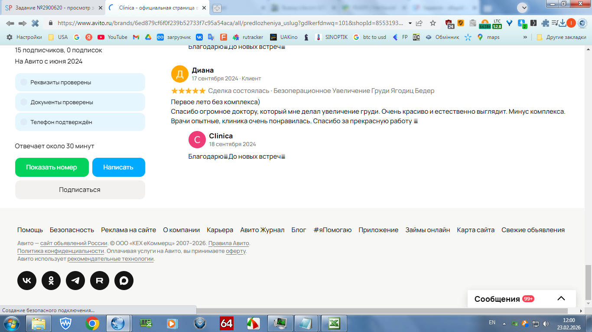Screen dimensions: 592x332
Task: Open Telegram social icon in footer
Action: coord(75,281)
